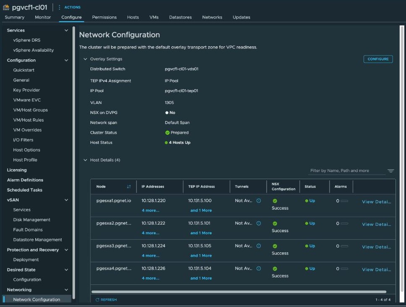Open Key Provider settings
The image size is (406, 307).
tap(26, 90)
